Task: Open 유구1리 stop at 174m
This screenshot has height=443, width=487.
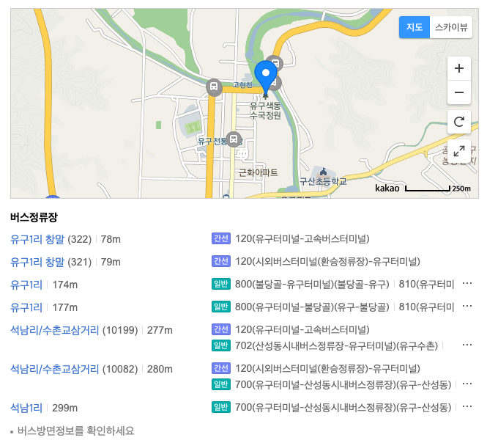Action: point(26,285)
